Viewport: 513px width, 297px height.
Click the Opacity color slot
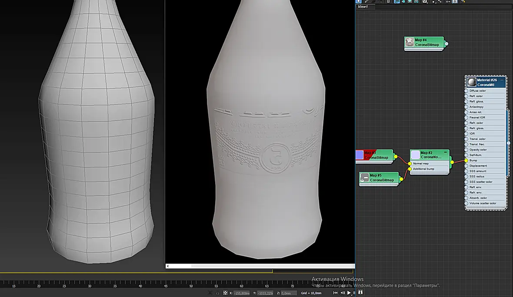point(486,150)
